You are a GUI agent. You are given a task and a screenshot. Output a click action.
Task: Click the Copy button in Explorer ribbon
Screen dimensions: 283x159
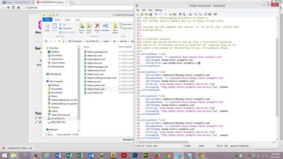coord(47,27)
